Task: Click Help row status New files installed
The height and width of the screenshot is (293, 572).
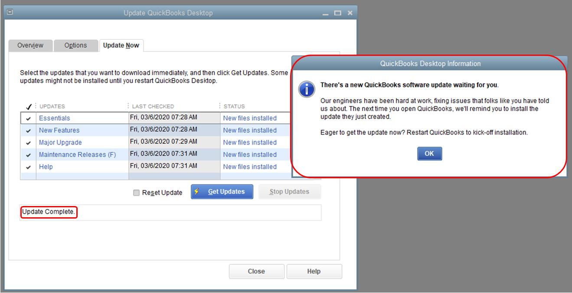Action: tap(250, 167)
